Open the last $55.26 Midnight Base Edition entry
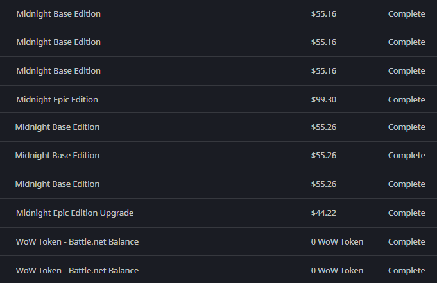This screenshot has width=437, height=283. coord(58,184)
